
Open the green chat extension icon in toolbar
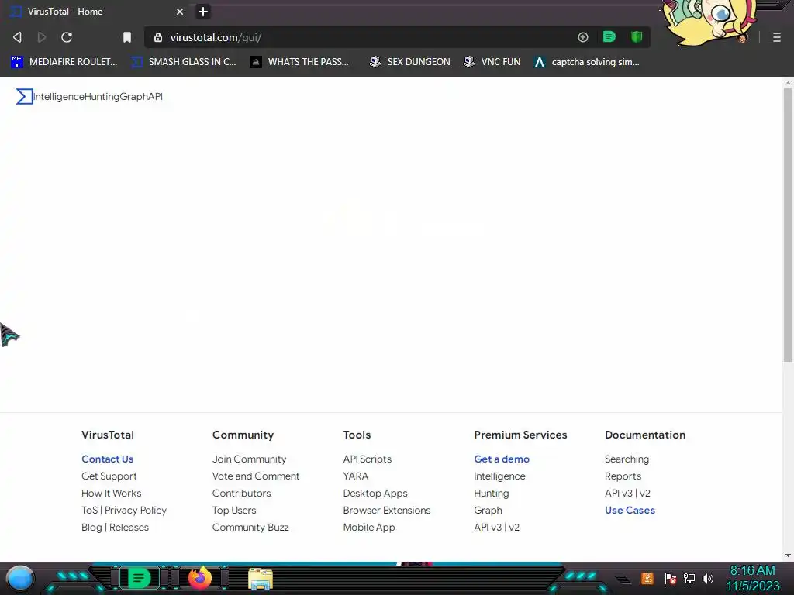[609, 37]
